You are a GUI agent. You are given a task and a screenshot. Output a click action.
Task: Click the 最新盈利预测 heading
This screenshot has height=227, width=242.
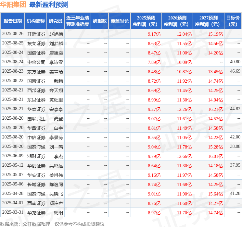tap(49, 5)
